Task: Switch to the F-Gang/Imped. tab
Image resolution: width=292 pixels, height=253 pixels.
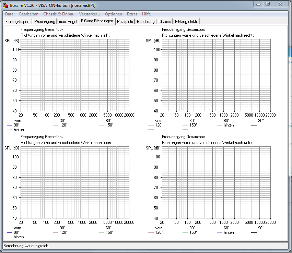Action: (x=18, y=21)
